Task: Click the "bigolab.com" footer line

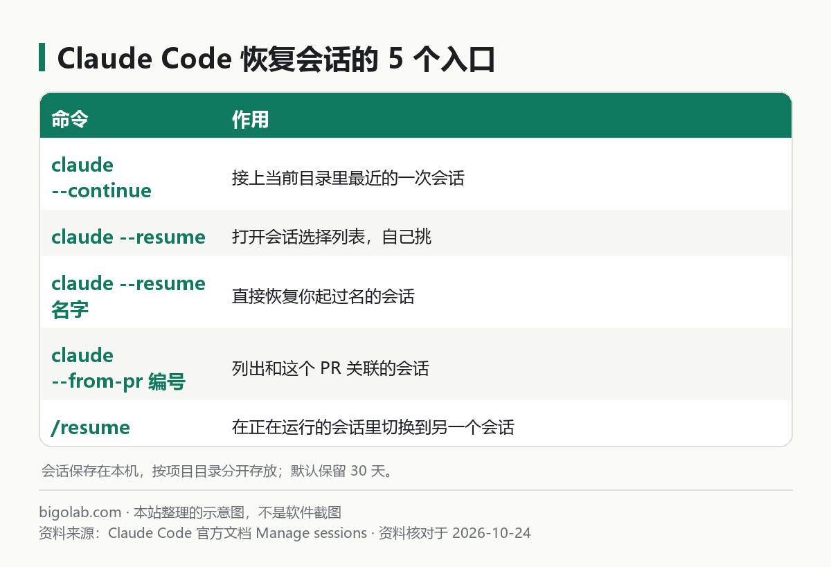Action: (x=190, y=513)
